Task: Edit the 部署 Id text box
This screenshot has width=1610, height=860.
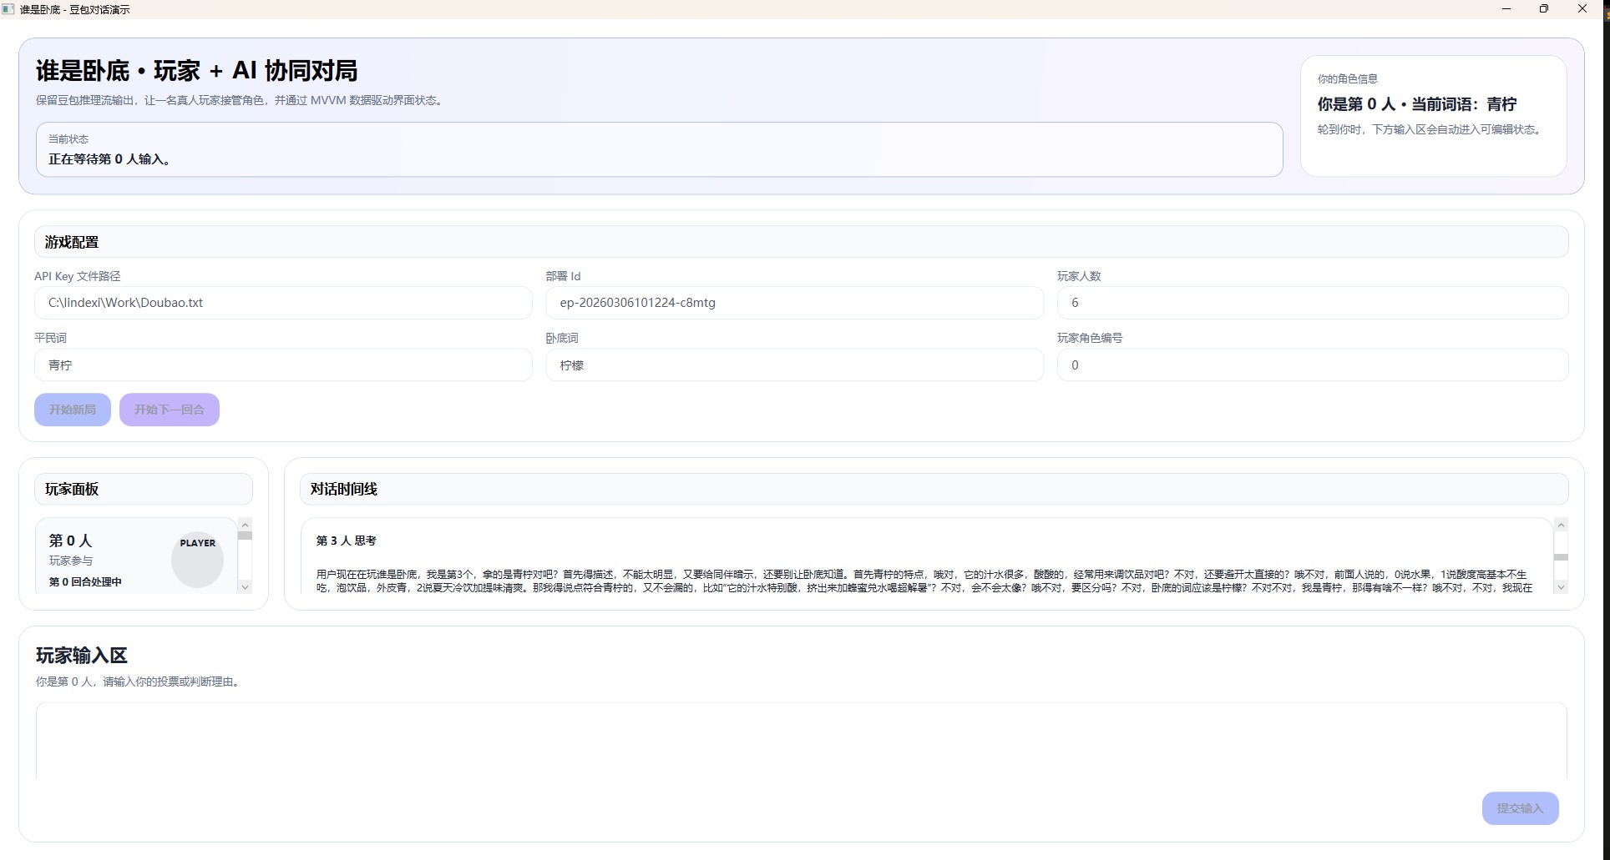Action: [794, 303]
